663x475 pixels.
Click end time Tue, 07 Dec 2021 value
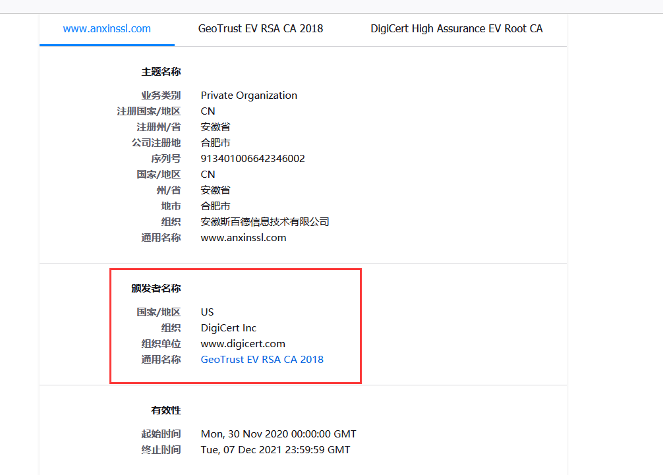pos(275,450)
